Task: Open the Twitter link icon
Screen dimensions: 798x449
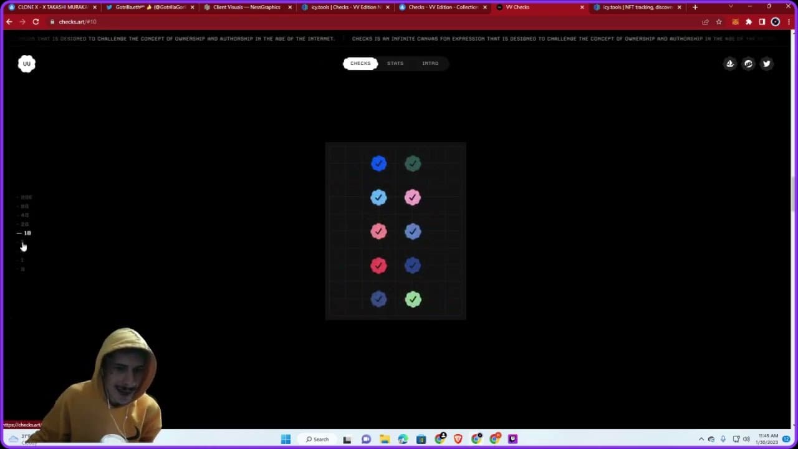Action: (x=767, y=63)
